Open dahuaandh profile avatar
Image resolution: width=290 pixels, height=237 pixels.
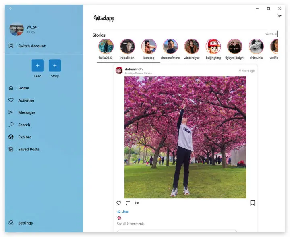119,70
